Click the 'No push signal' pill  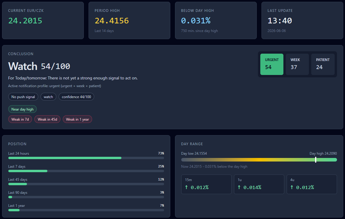(x=23, y=97)
